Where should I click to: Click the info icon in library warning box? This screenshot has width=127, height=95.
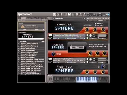click(x=43, y=29)
